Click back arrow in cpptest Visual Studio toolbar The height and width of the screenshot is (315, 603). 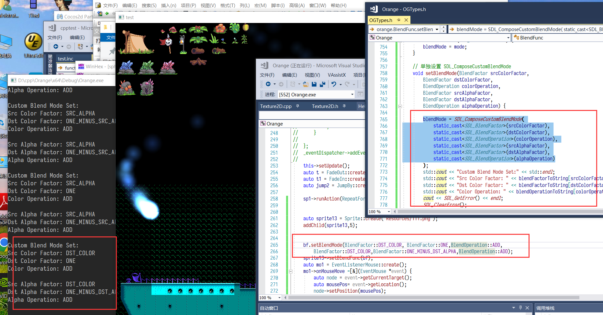coord(56,47)
